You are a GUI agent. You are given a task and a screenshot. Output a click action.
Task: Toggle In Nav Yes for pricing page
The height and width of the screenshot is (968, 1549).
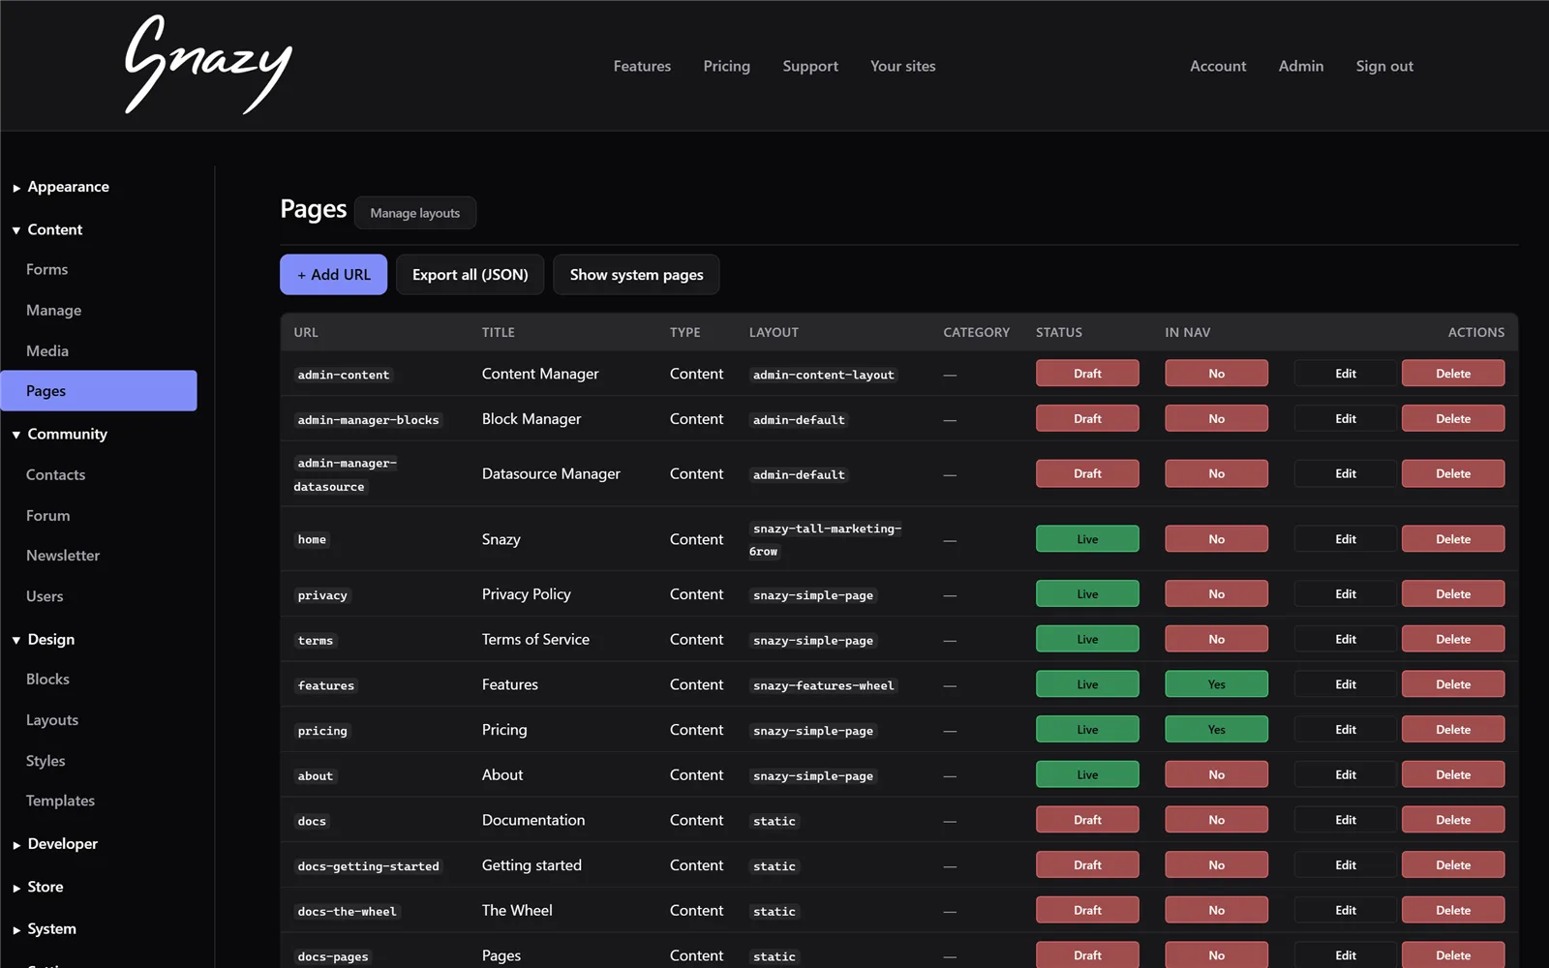coord(1217,730)
